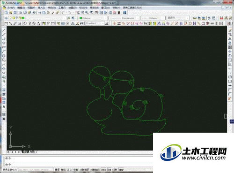Image resolution: width=234 pixels, height=173 pixels.
Task: Open a drawing file from the standard toolbar
Action: pos(11,13)
